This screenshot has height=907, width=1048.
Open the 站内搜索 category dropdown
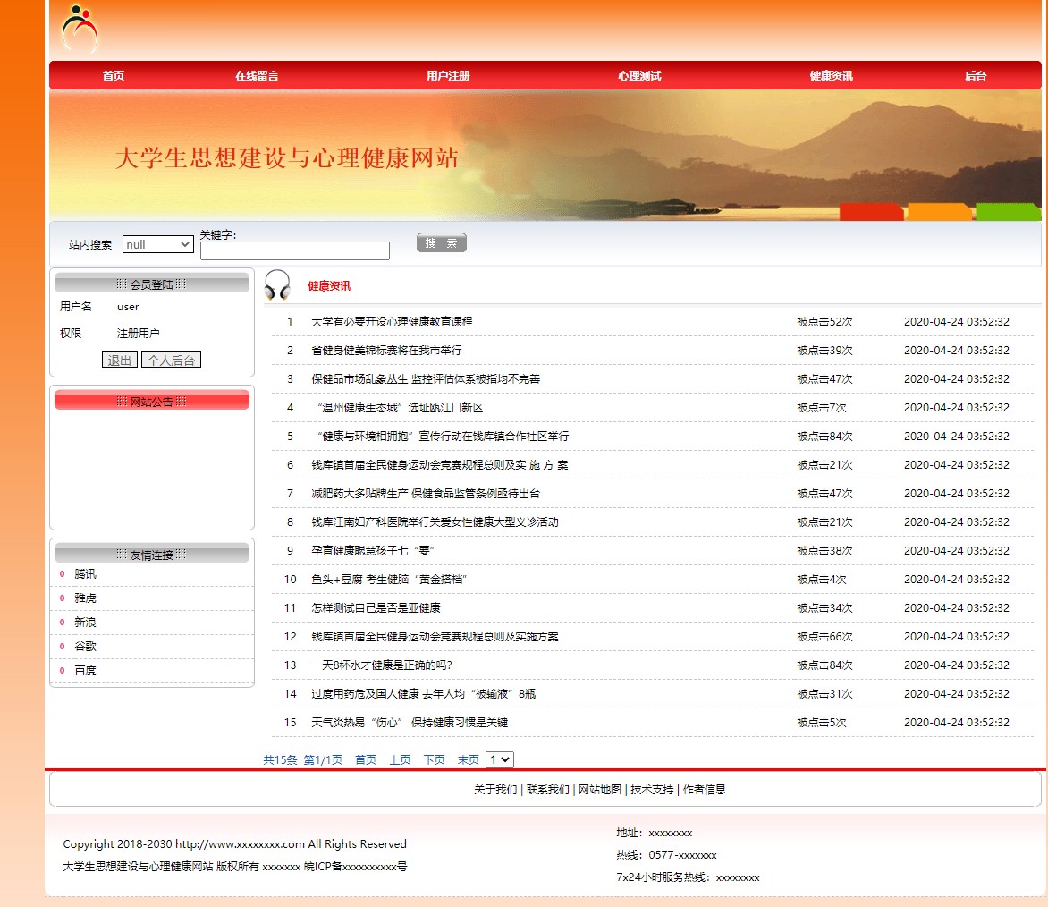coord(157,243)
